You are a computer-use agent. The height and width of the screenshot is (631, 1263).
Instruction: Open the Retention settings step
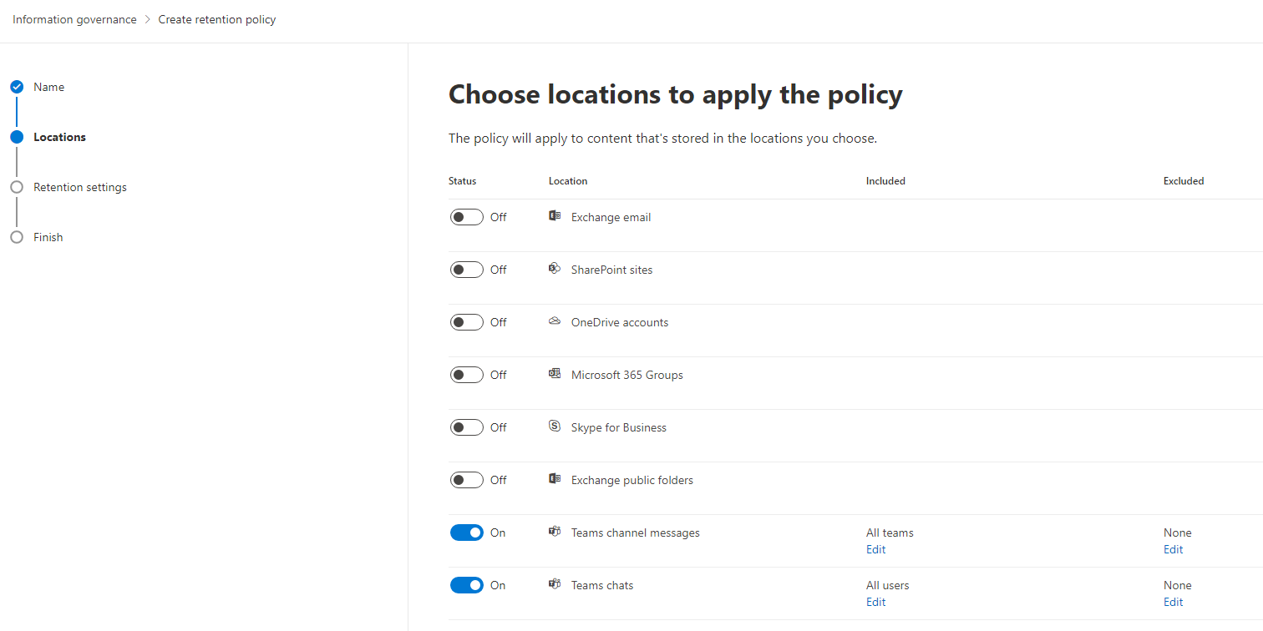tap(80, 187)
